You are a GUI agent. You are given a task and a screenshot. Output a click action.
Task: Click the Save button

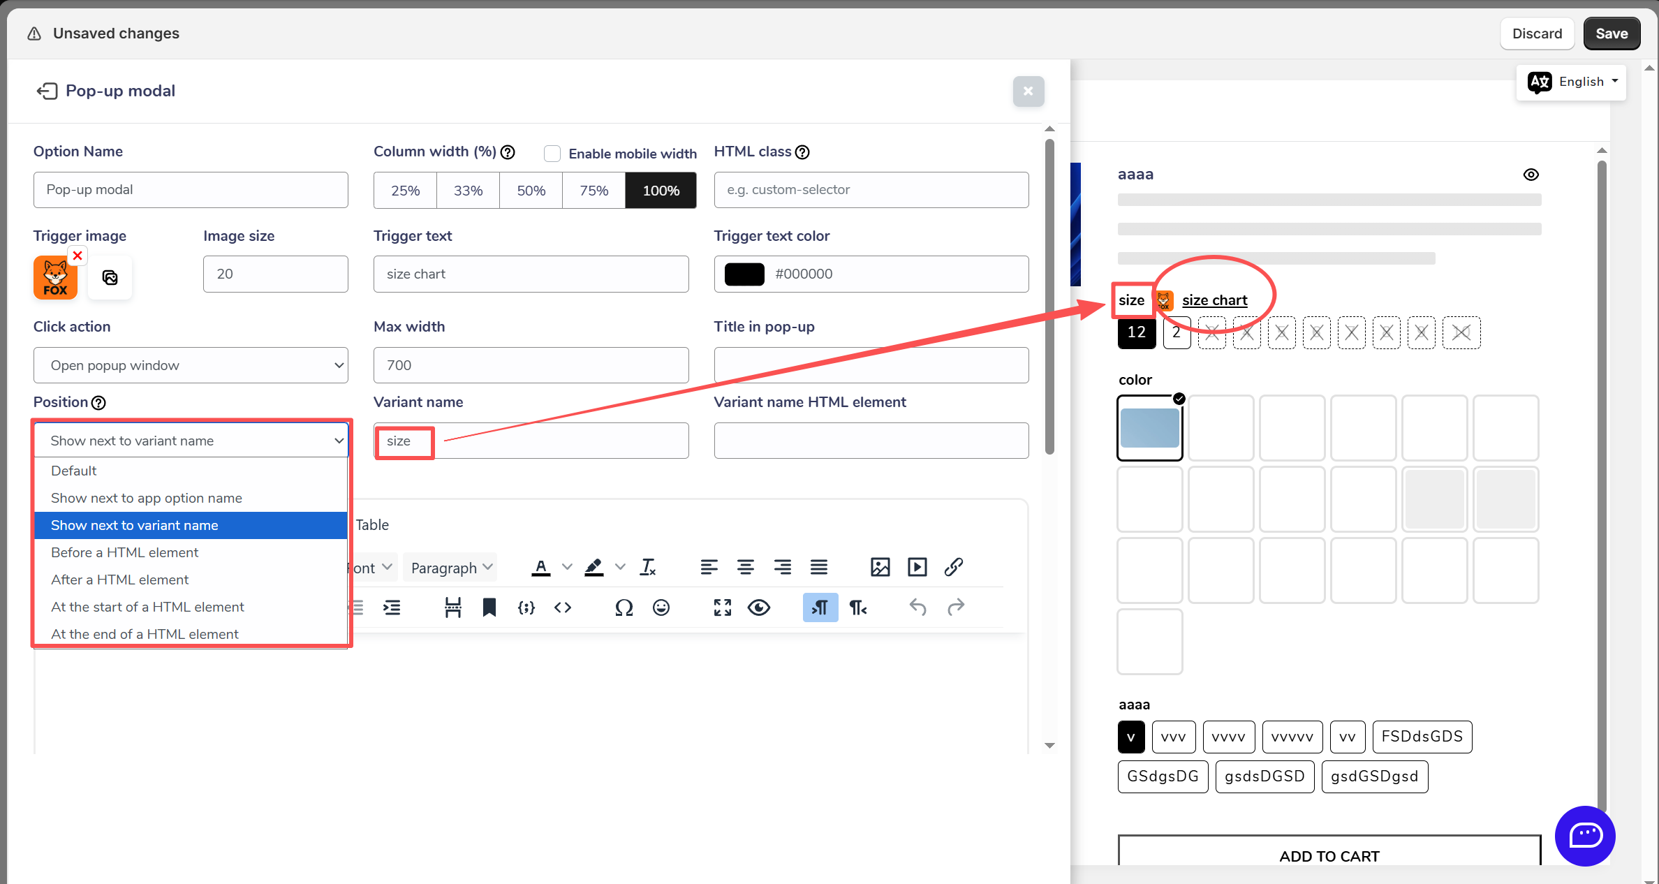[1611, 34]
